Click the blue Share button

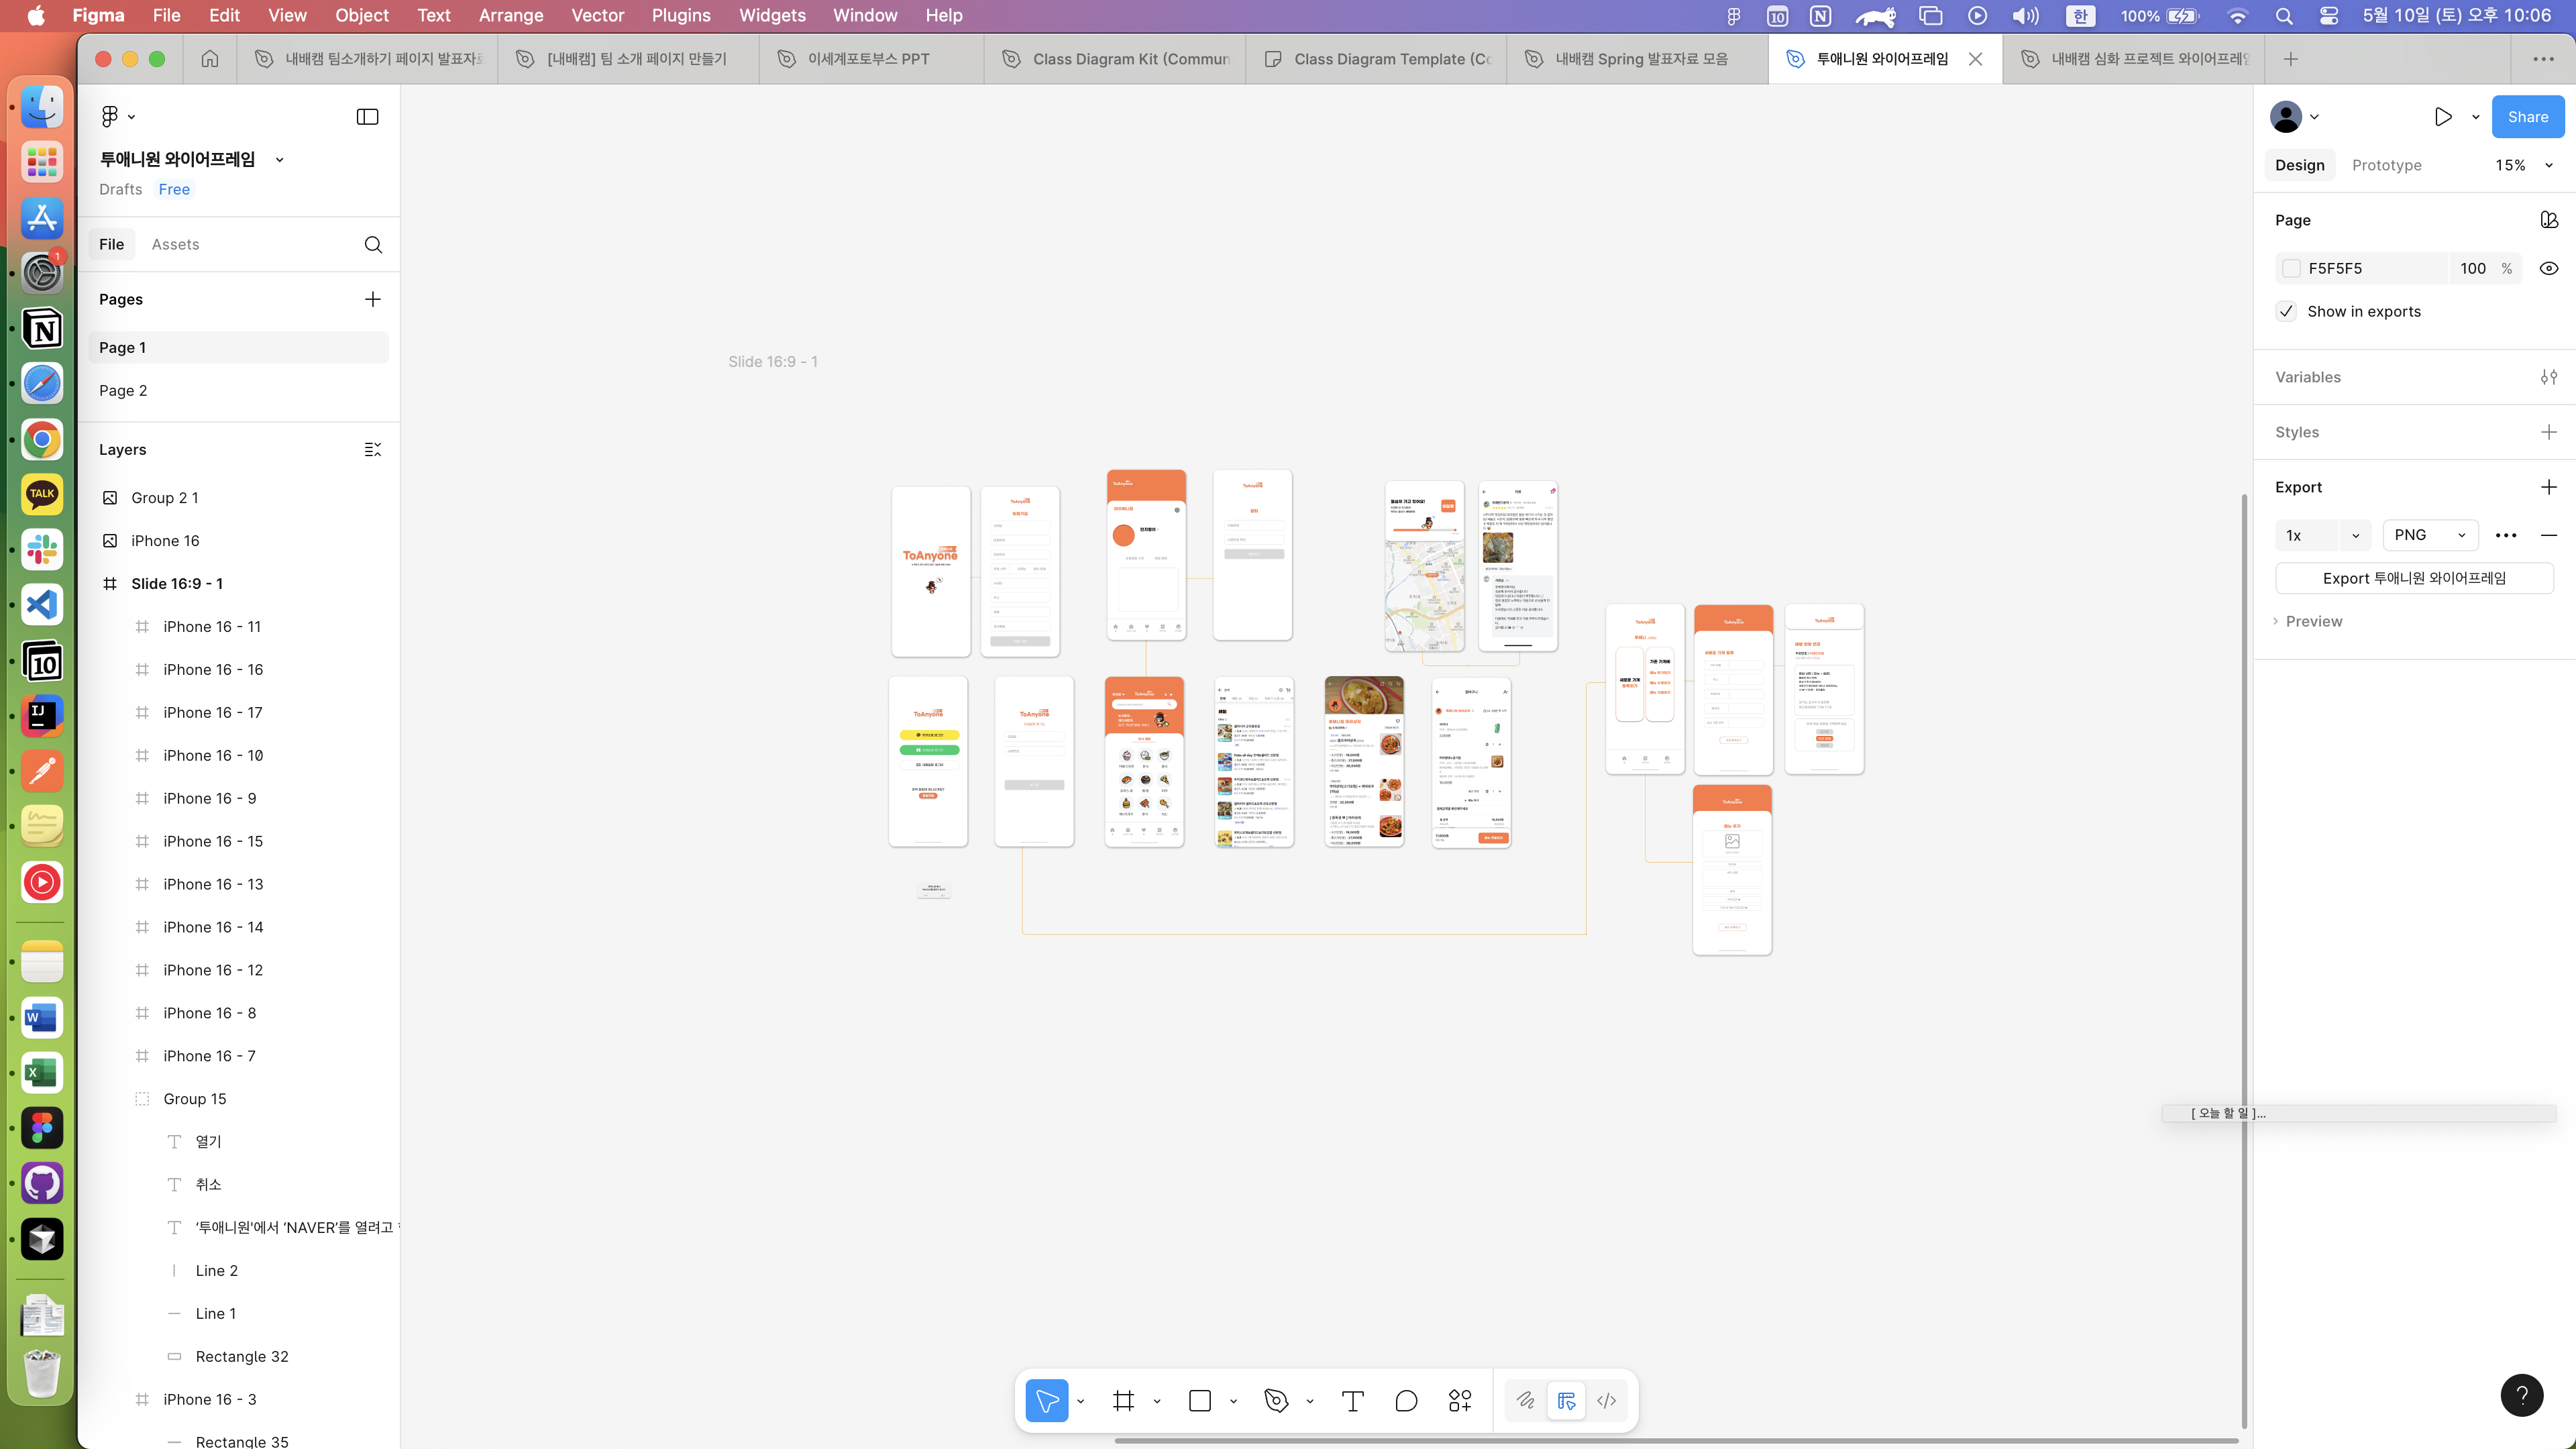coord(2527,117)
